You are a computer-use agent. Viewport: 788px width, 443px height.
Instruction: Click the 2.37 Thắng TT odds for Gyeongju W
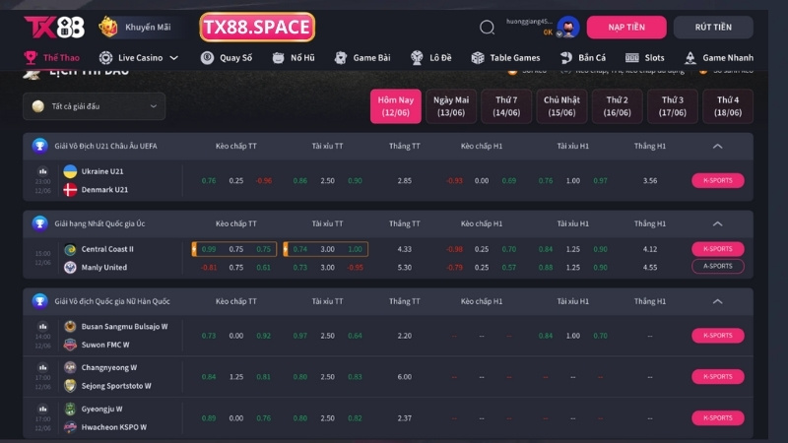tap(405, 417)
